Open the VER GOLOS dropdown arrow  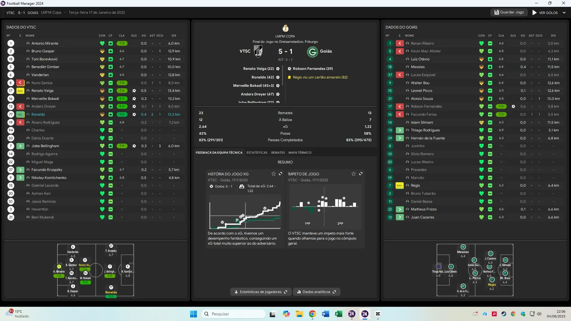click(564, 13)
